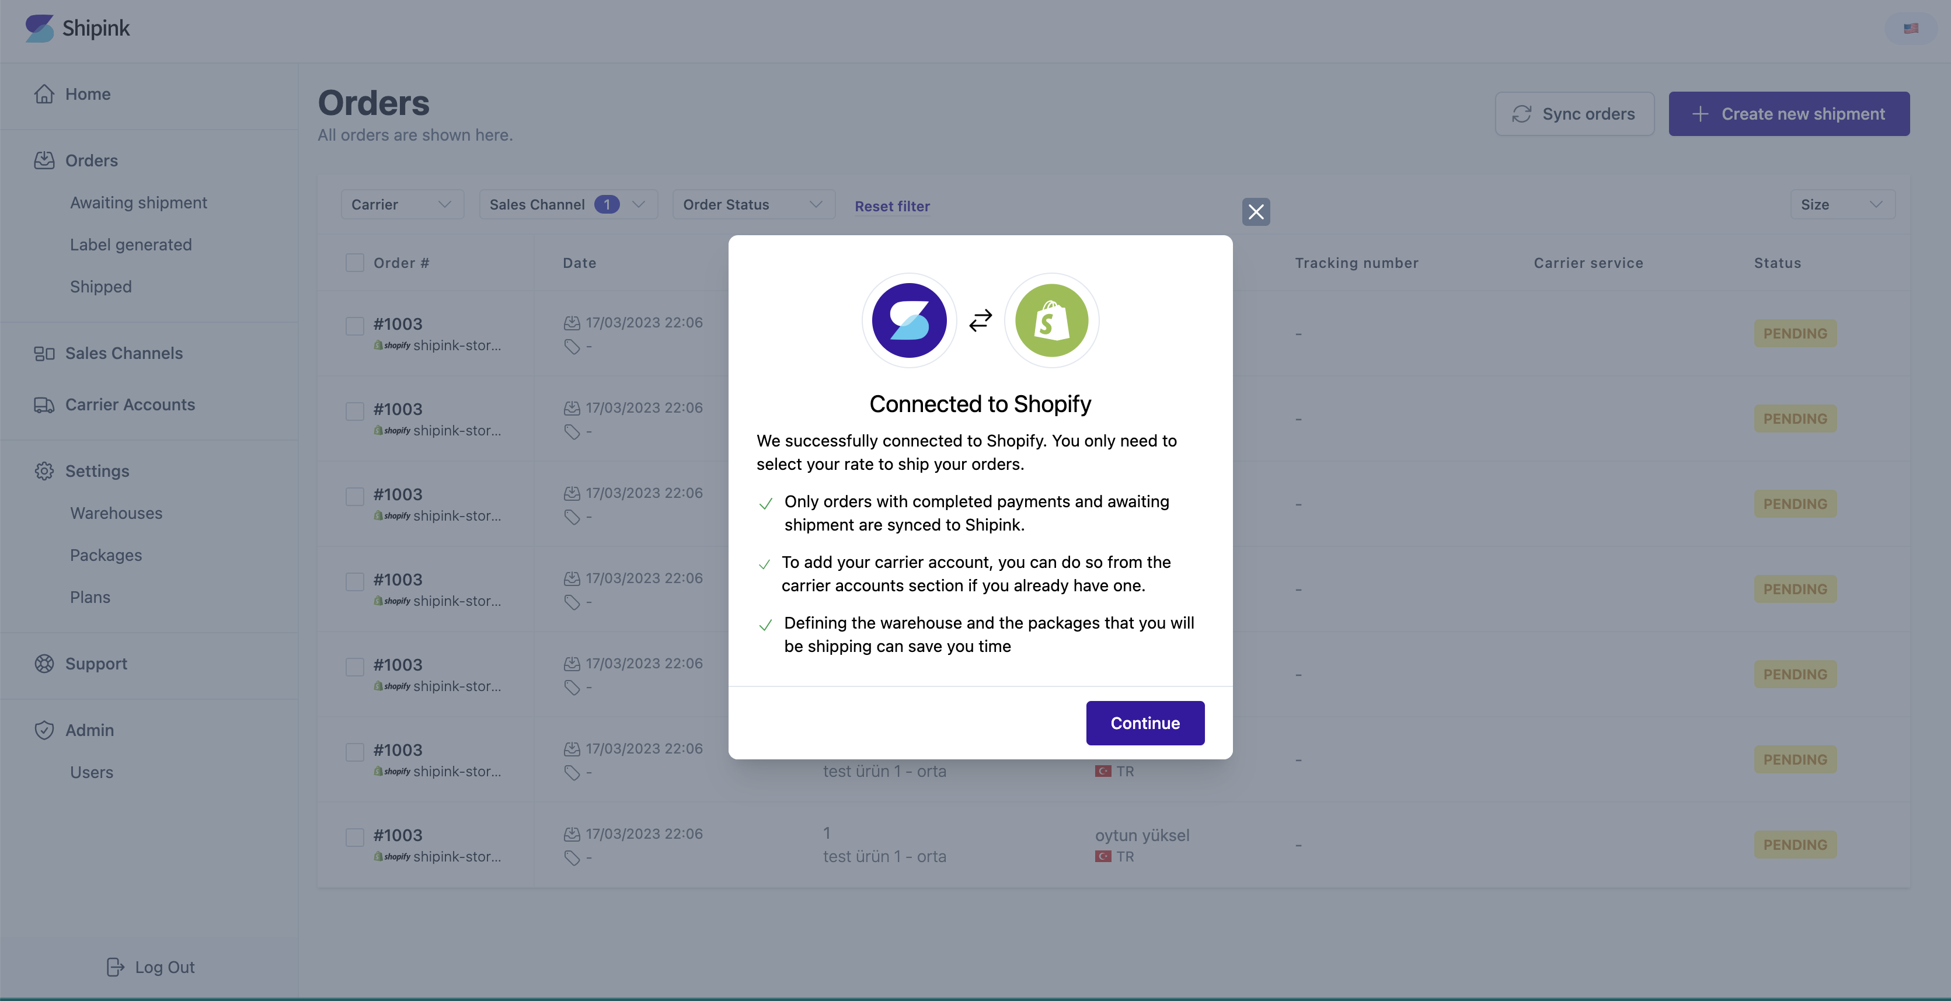Dismiss the dialog with the X button
1951x1001 pixels.
coord(1256,212)
